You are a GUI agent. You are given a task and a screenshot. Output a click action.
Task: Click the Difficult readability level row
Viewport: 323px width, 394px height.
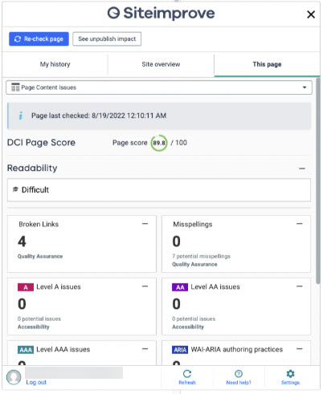click(159, 190)
